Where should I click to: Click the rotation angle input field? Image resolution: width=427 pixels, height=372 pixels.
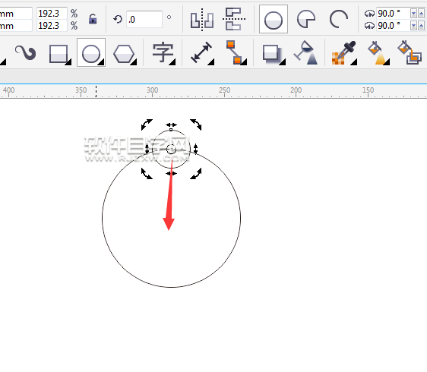pos(144,19)
